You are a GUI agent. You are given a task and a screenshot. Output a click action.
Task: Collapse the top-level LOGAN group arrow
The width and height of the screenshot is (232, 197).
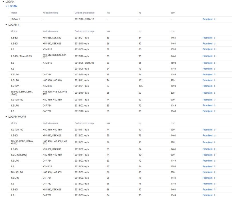coord(3,2)
